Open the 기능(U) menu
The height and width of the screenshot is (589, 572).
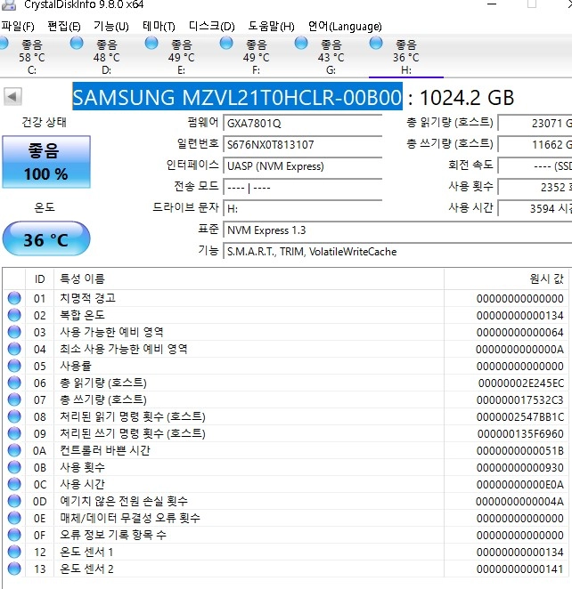pyautogui.click(x=111, y=27)
